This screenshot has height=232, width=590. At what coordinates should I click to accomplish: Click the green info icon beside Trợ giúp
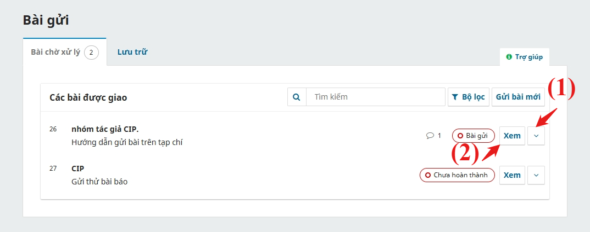pos(509,57)
